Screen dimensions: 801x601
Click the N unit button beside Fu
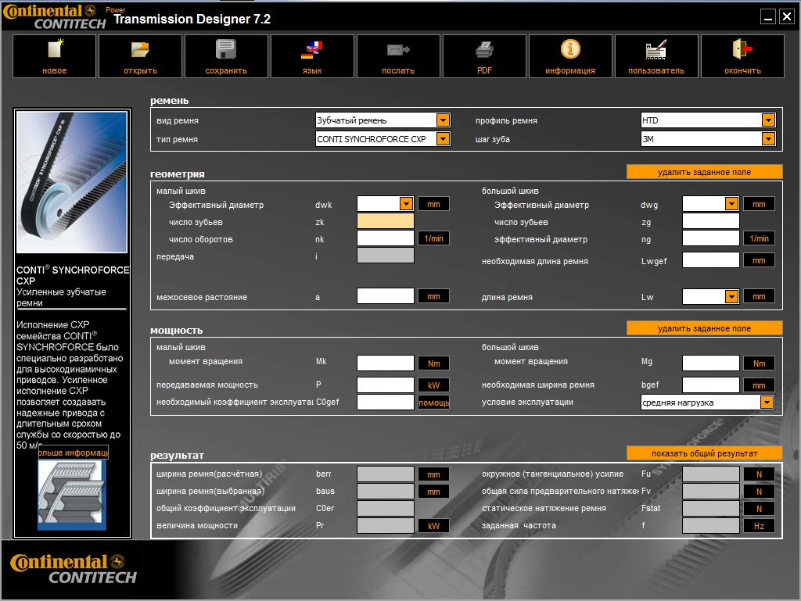[x=759, y=474]
